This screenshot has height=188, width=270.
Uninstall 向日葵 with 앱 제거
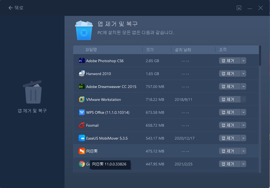(230, 151)
